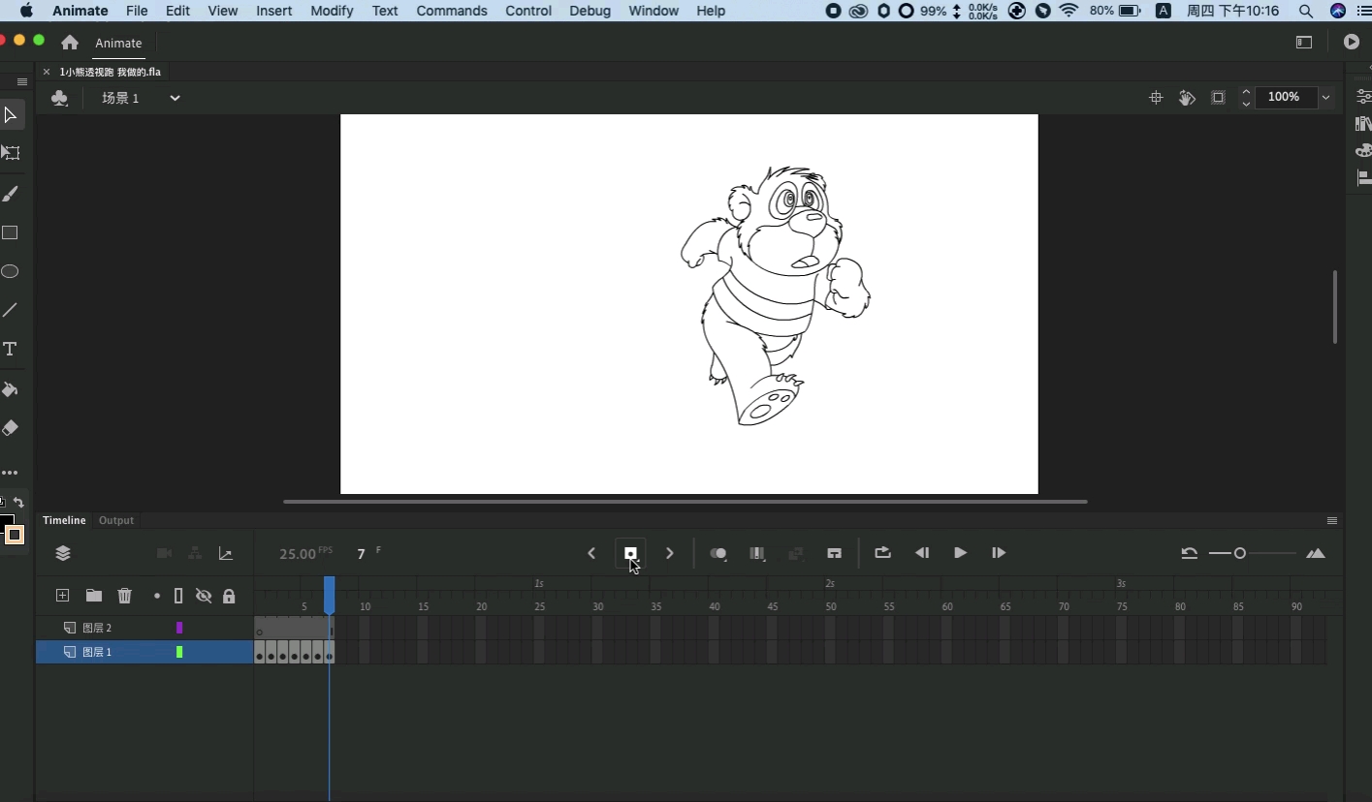Open the Timeline panel options menu

pyautogui.click(x=1332, y=520)
